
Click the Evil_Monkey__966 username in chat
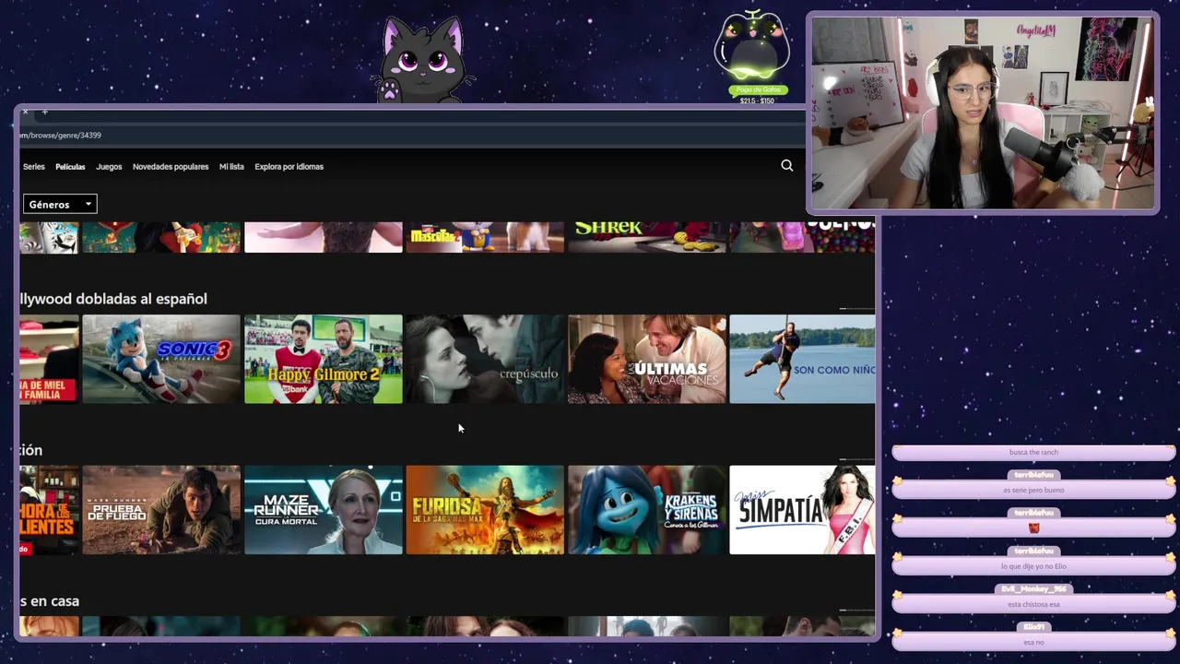(x=1033, y=588)
